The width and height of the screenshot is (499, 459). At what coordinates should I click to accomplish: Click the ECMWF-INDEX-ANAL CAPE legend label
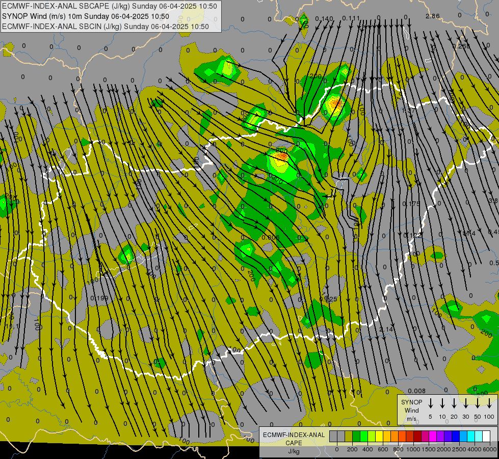[x=294, y=439]
